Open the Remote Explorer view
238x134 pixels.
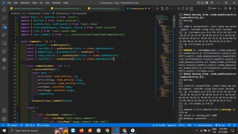[x=4, y=43]
